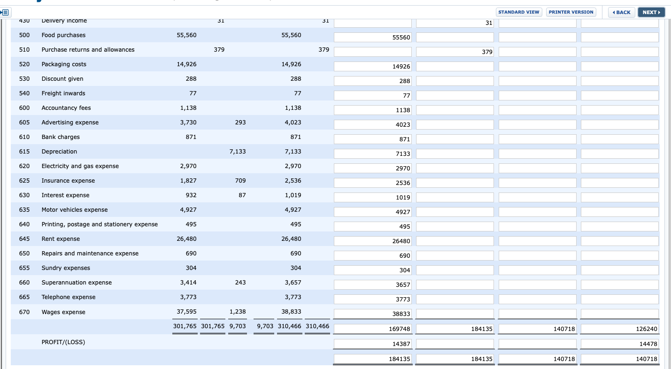Select the 709 Insurance adjustment value
Image resolution: width=671 pixels, height=369 pixels.
[240, 181]
